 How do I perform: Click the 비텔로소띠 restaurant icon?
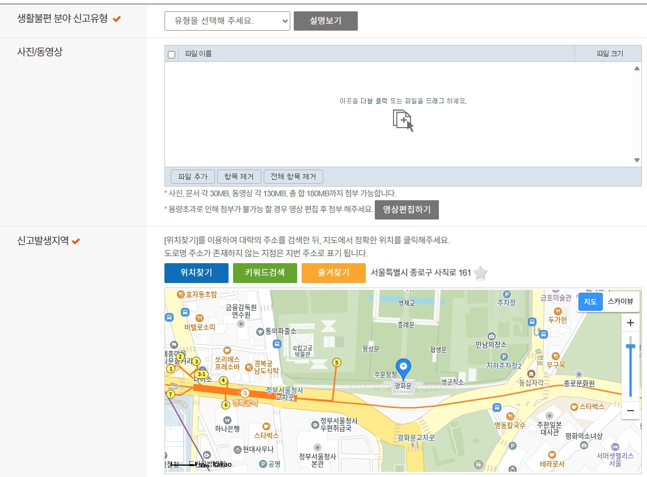tap(200, 318)
